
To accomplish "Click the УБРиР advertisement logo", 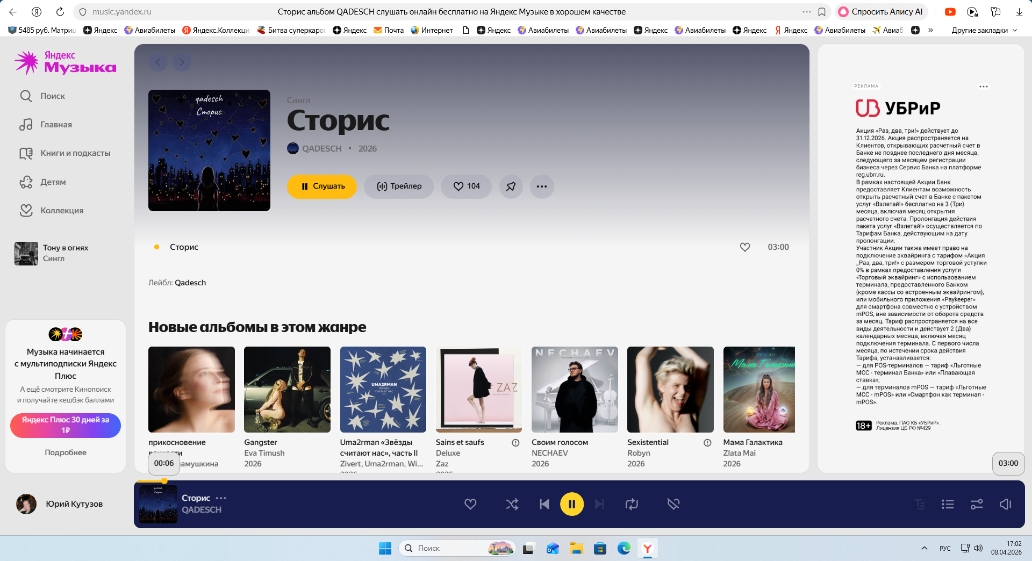I will pyautogui.click(x=898, y=108).
